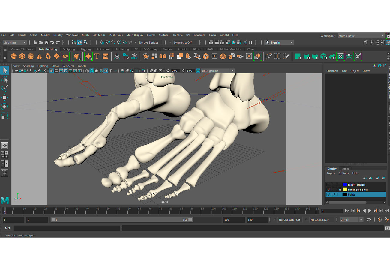Toggle visibility of Finished_Bones layer
This screenshot has height=270, width=390.
pos(329,190)
